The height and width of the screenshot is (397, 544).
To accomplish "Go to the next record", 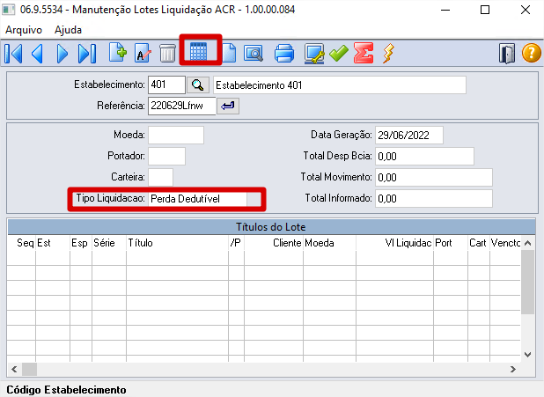I will point(62,54).
